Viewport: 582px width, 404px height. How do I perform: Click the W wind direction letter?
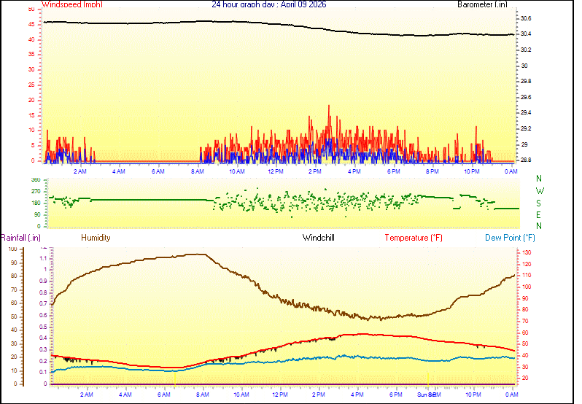click(539, 190)
